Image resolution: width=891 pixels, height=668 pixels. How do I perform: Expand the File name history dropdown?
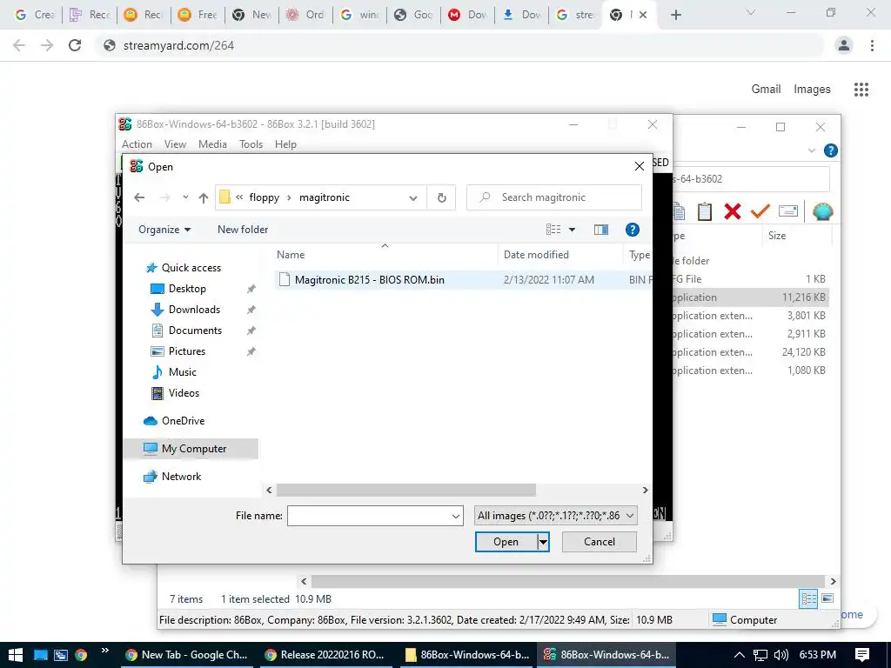(456, 516)
